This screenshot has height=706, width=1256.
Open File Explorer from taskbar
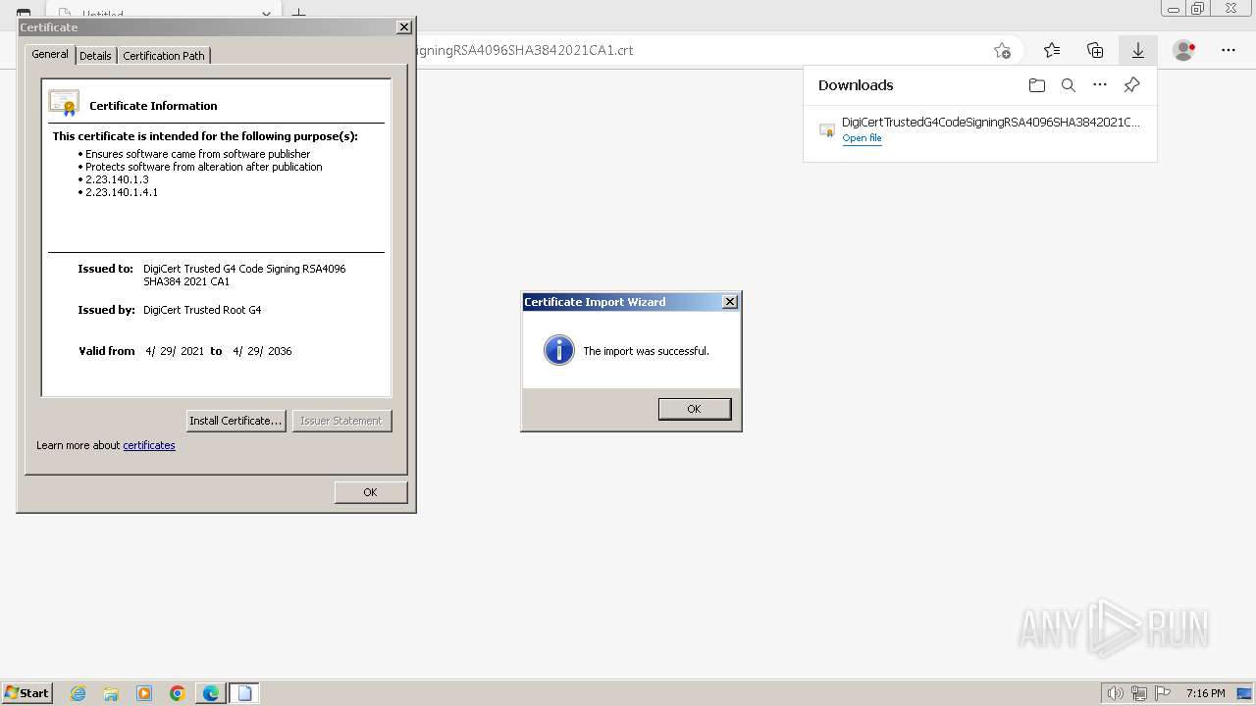[x=111, y=693]
